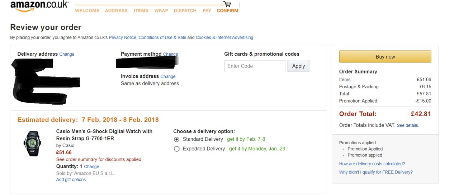This screenshot has width=459, height=195.
Task: Select Expedited Delivery radio button
Action: pyautogui.click(x=176, y=149)
